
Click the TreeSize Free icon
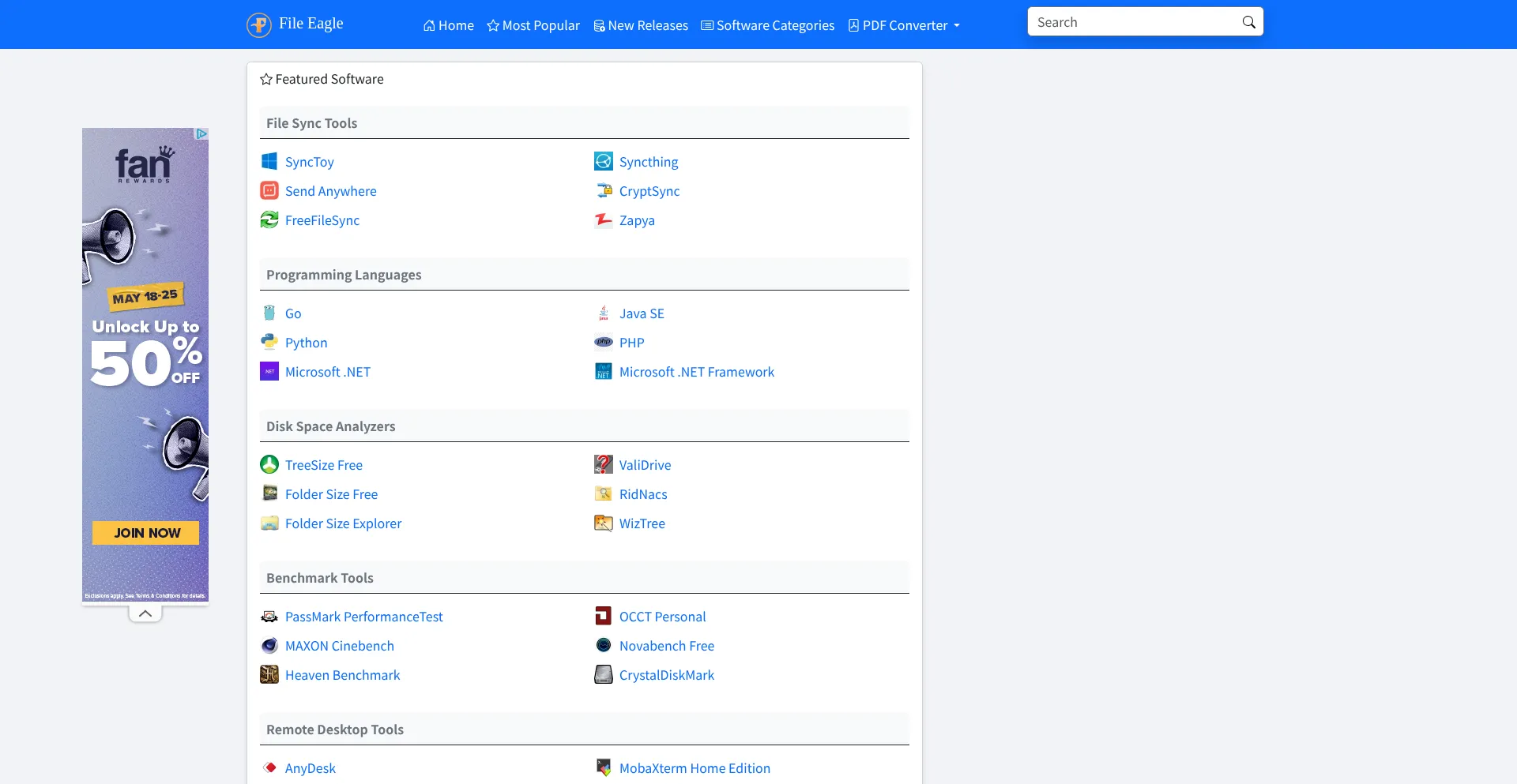[269, 464]
